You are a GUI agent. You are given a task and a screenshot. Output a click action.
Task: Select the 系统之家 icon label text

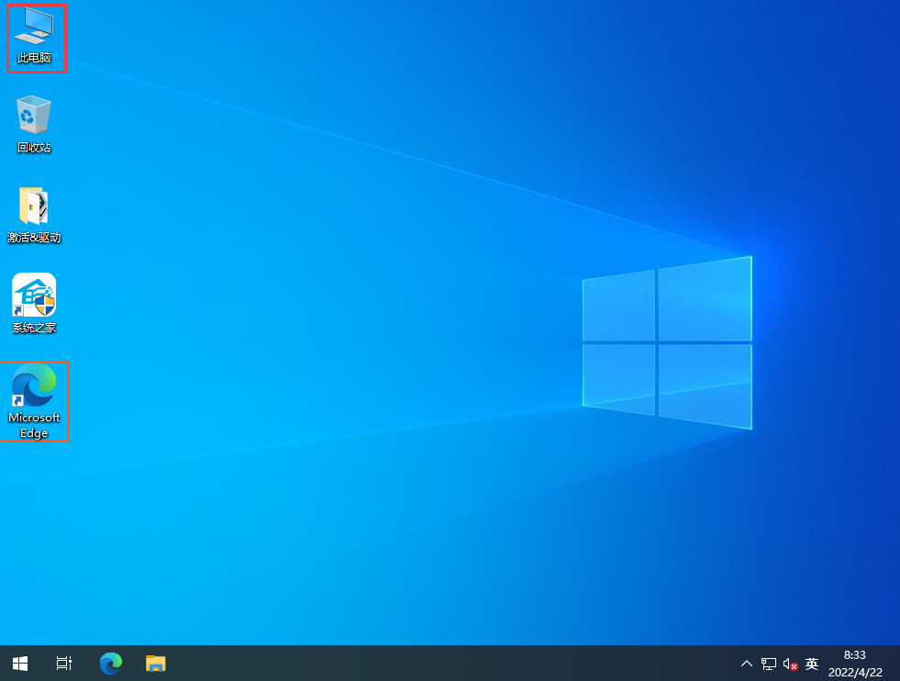pos(34,327)
